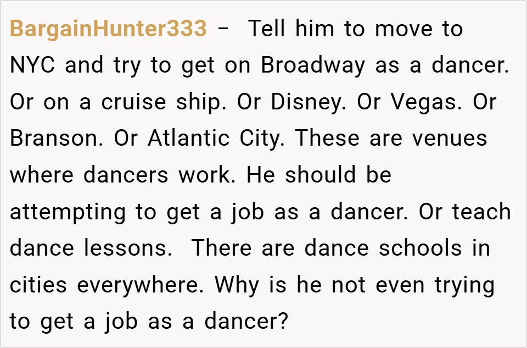Viewport: 527px width, 348px height.
Task: Click the words "He should be" in the comment
Action: (318, 175)
